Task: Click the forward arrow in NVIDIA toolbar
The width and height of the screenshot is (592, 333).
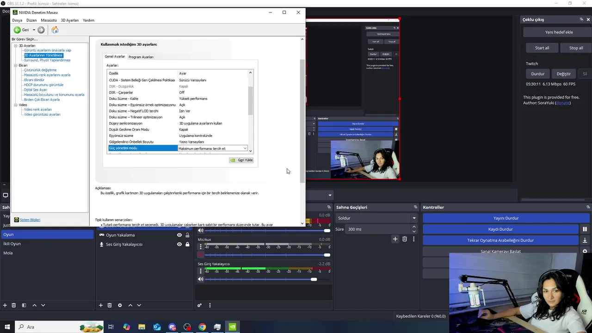Action: 41,30
